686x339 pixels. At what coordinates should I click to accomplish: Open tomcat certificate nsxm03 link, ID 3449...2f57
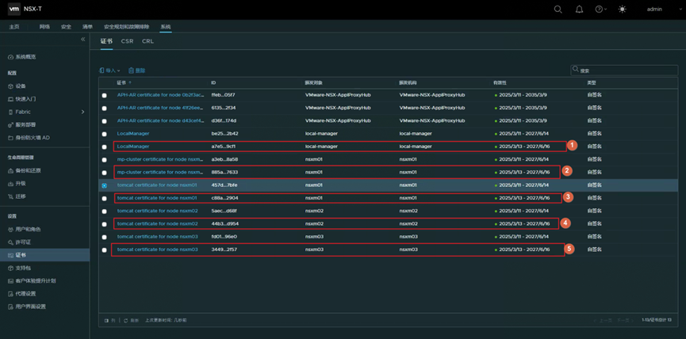point(158,249)
